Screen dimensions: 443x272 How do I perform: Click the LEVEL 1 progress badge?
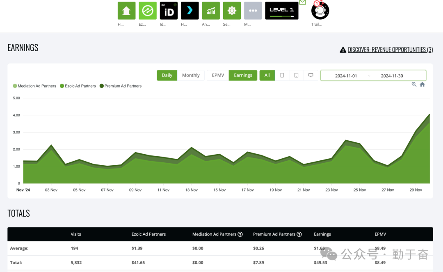tap(281, 11)
